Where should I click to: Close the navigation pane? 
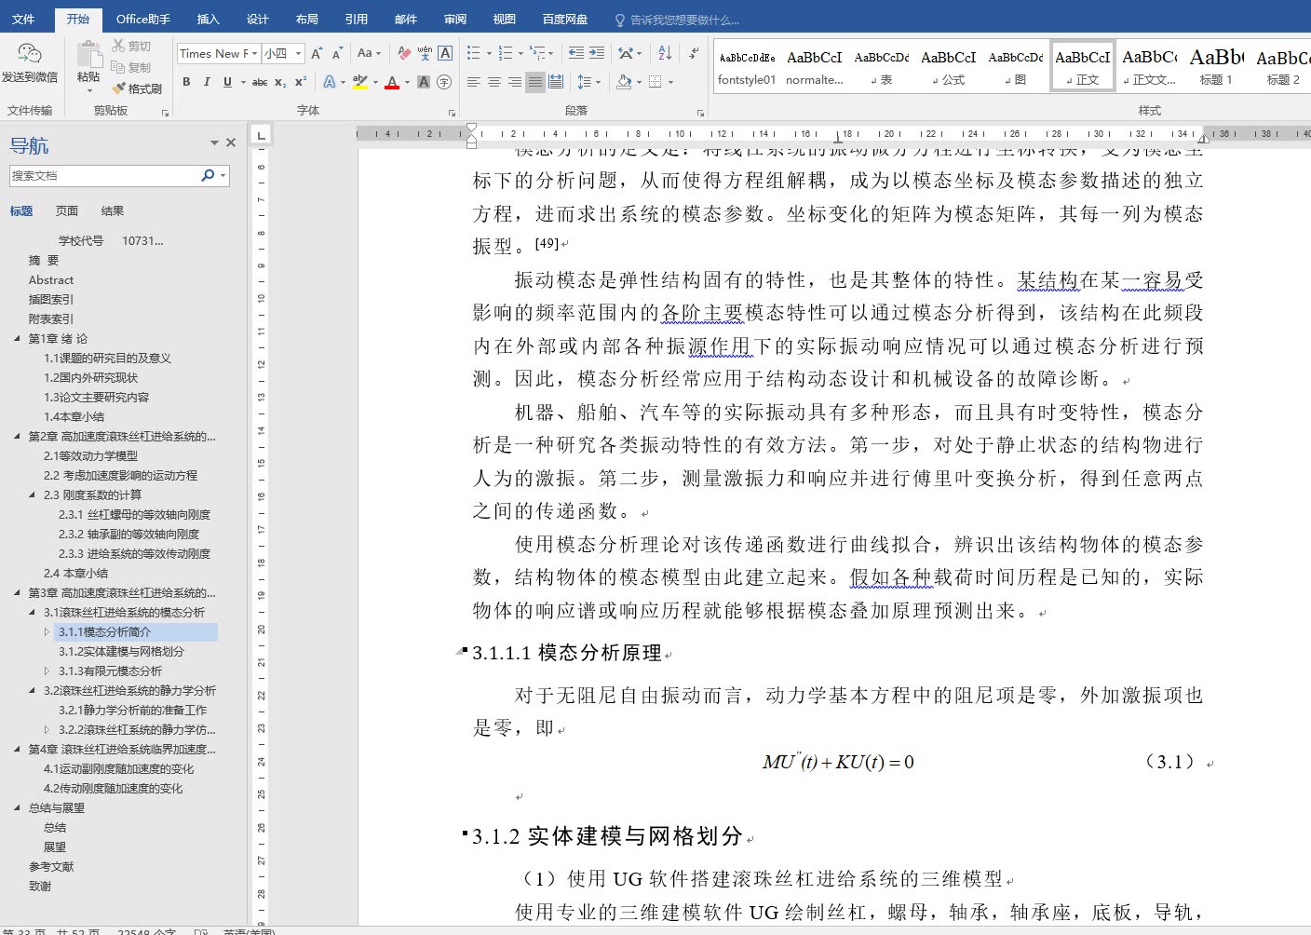point(231,142)
